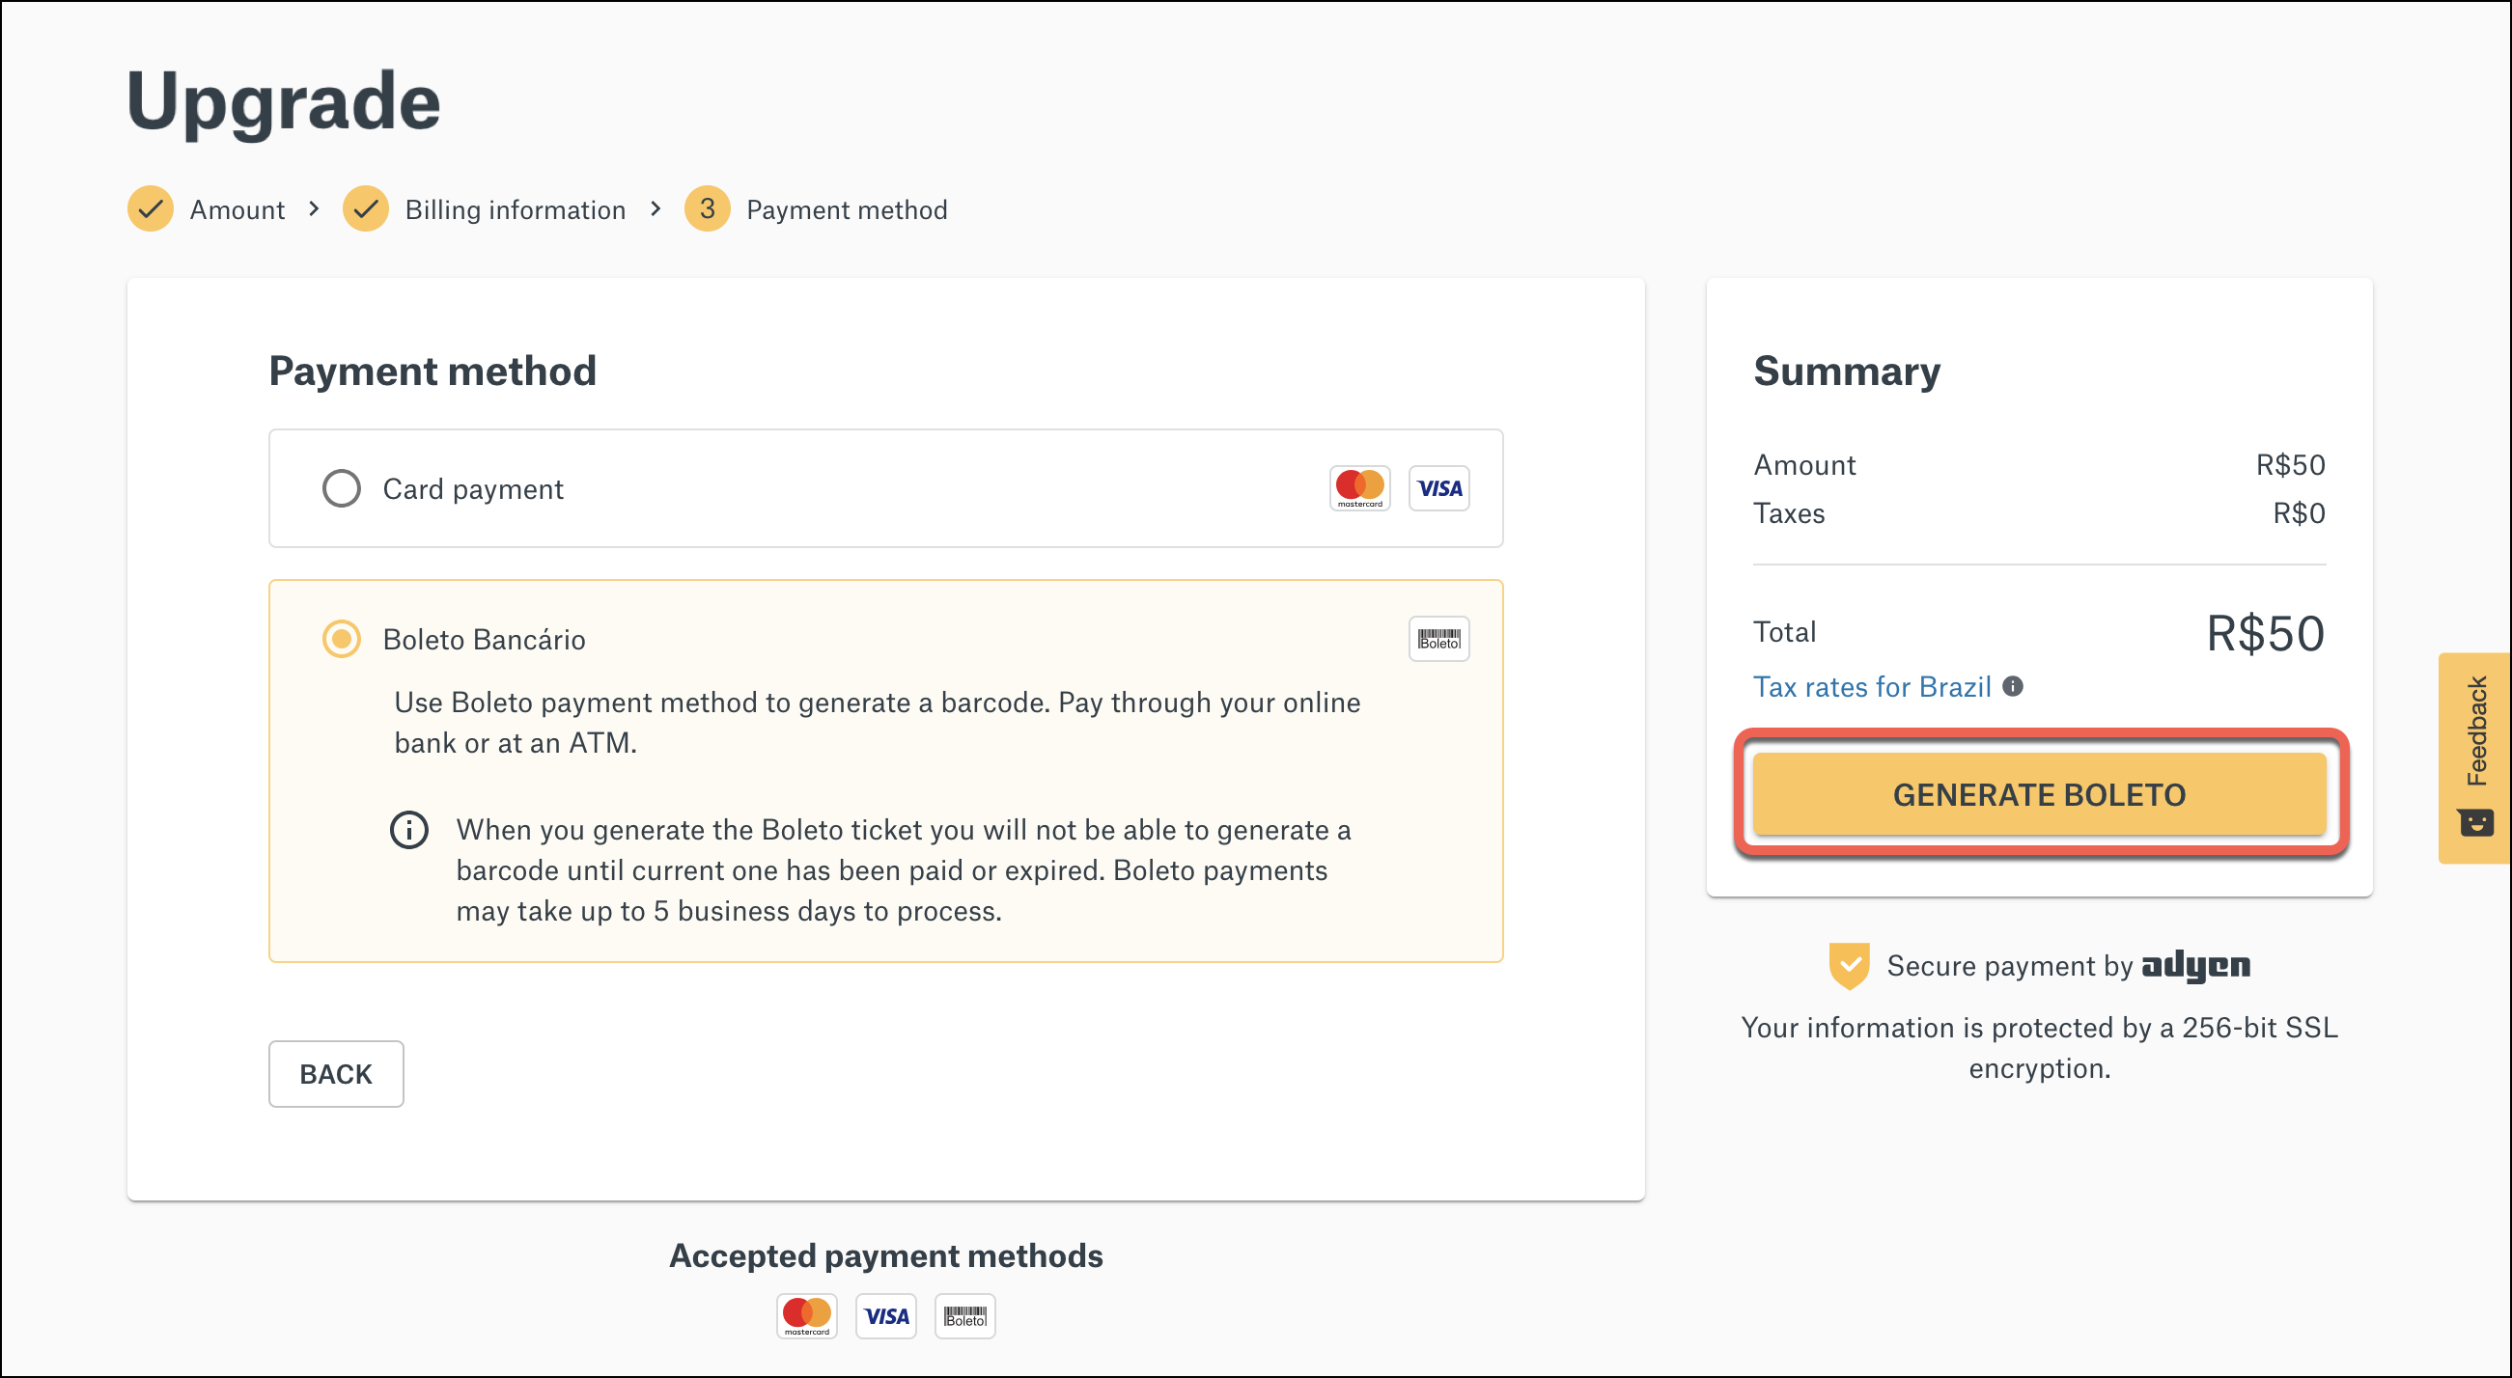Open the Tax rates for Brazil link
The height and width of the screenshot is (1378, 2512).
[1872, 686]
